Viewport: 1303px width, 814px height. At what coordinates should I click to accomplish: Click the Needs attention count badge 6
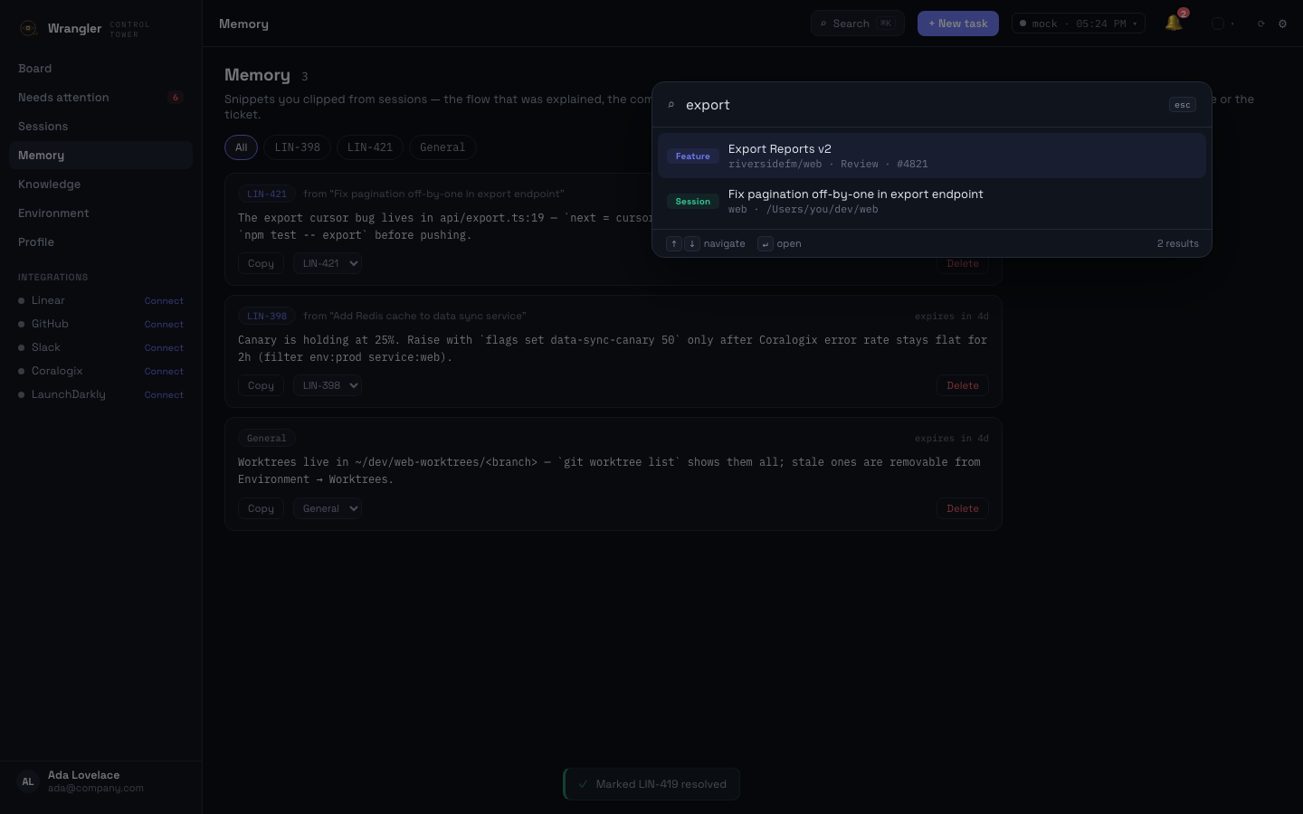click(x=176, y=98)
